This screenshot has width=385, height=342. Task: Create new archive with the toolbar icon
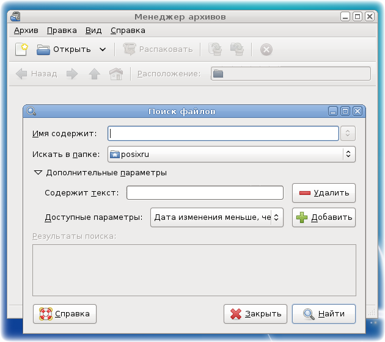coord(21,49)
